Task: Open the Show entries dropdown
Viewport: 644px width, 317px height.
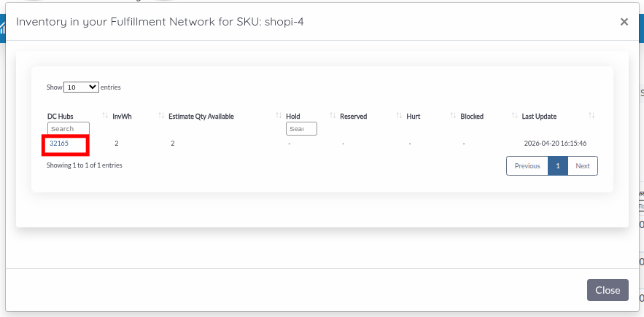Action: coord(82,87)
